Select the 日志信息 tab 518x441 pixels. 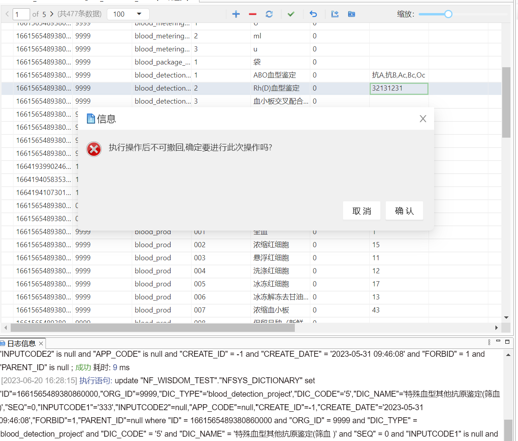(x=21, y=343)
